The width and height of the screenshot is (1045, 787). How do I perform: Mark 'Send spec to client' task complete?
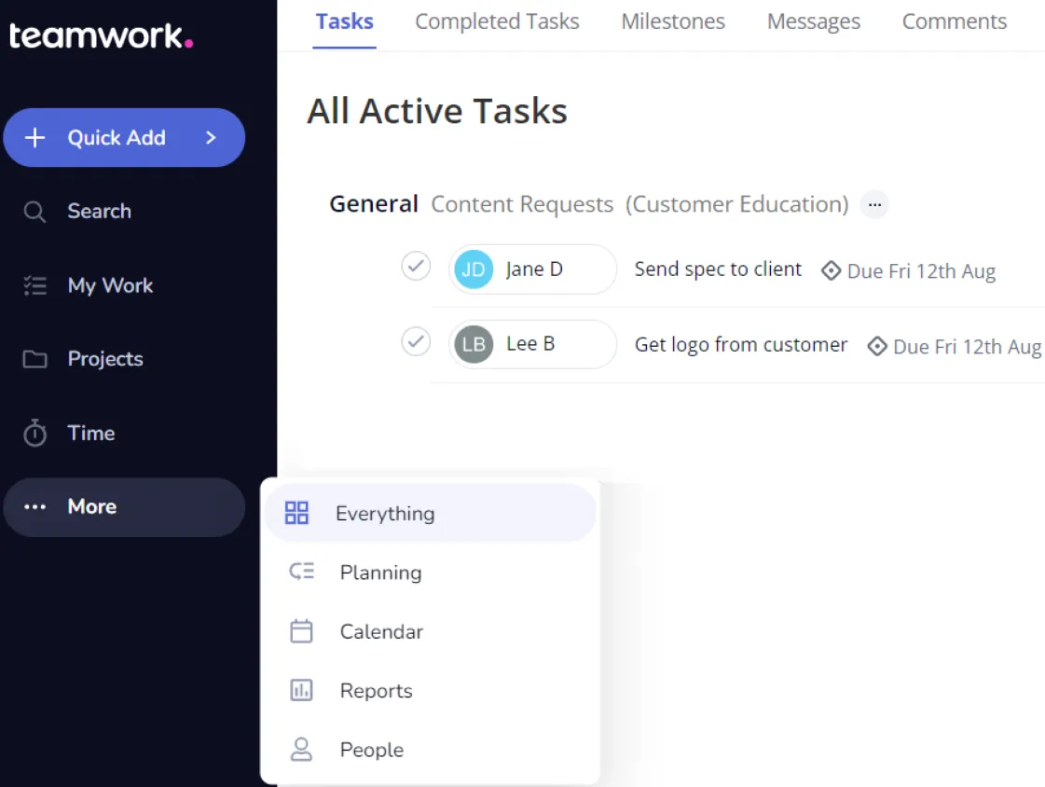[416, 266]
